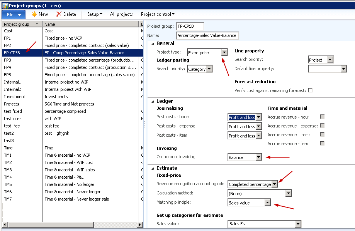Click the red Delete X icon
Image resolution: width=355 pixels, height=231 pixels.
[59, 14]
